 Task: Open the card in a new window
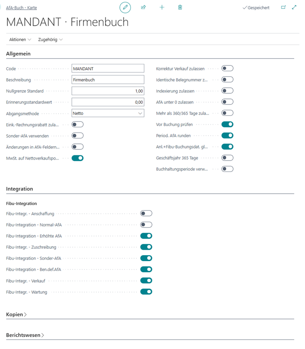point(283,7)
